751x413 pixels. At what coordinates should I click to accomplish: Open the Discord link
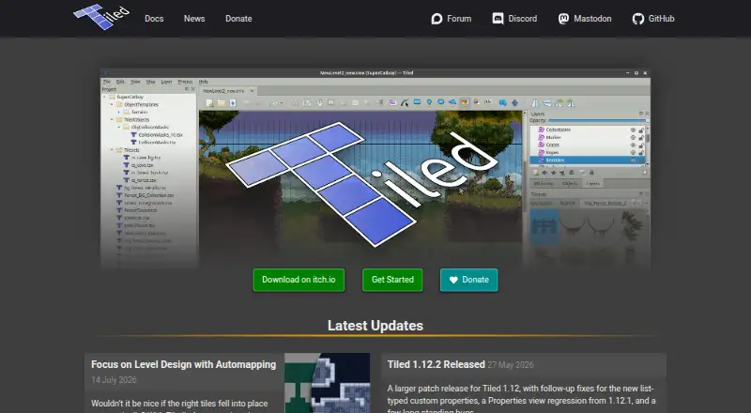(514, 19)
